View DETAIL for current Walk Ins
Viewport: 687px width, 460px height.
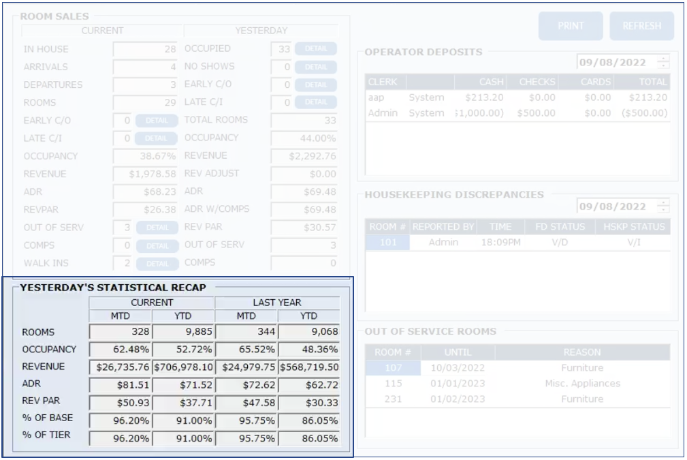157,264
